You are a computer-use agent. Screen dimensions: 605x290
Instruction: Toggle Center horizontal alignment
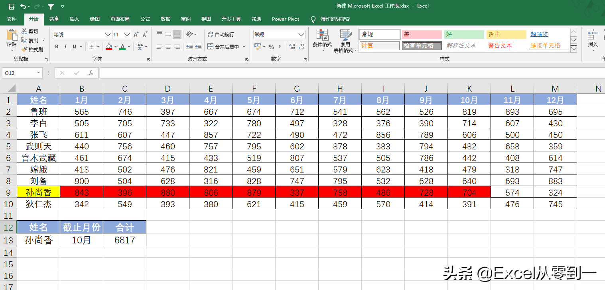(168, 47)
